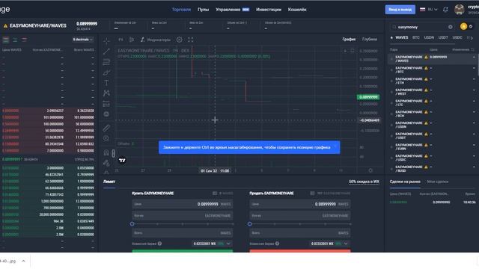This screenshot has width=479, height=269.
Task: Click the Deposit and withdraw button
Action: click(400, 10)
